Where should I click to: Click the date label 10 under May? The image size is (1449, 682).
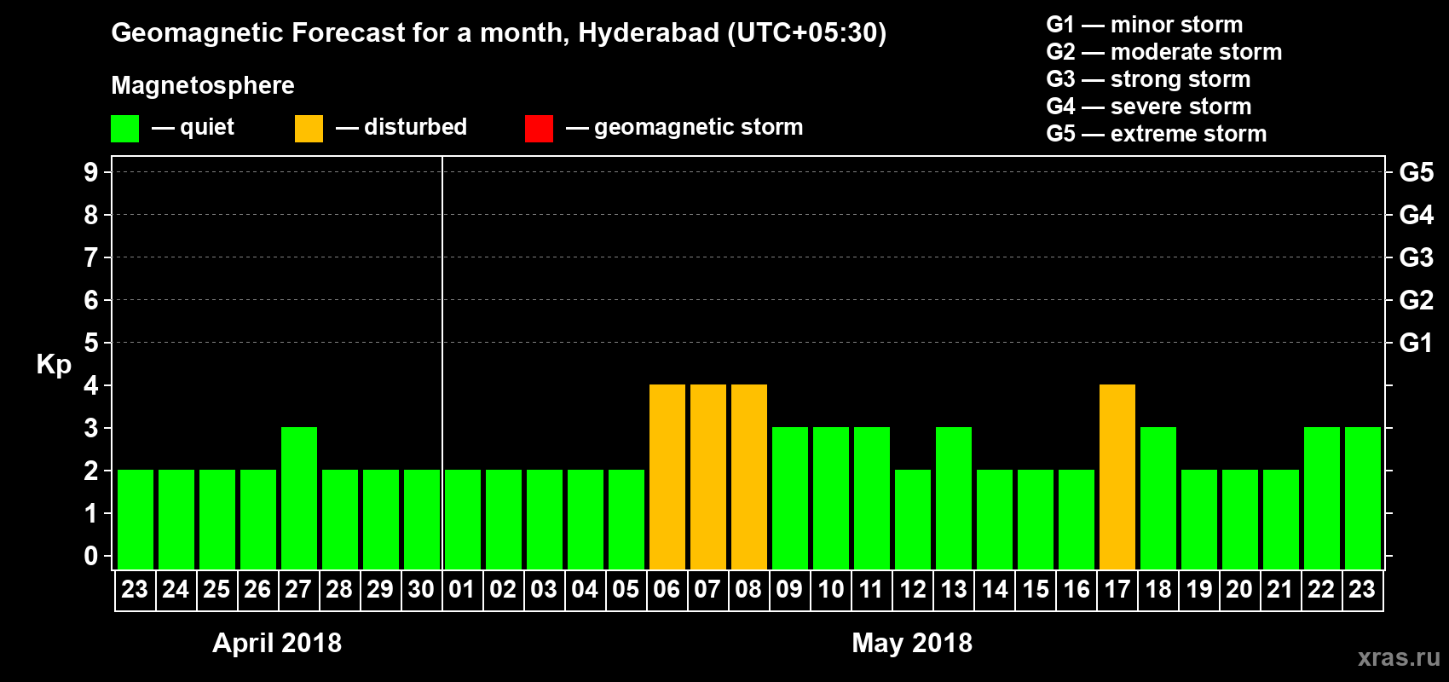click(x=830, y=589)
